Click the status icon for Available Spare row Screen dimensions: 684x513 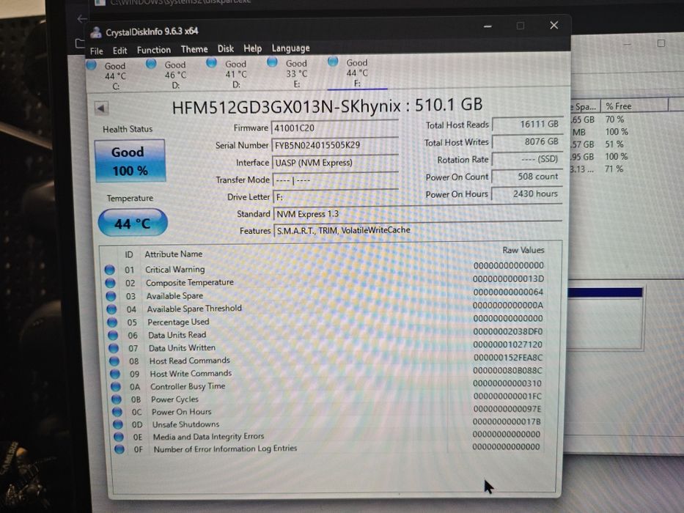(111, 296)
